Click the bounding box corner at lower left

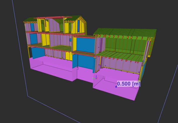point(28,96)
